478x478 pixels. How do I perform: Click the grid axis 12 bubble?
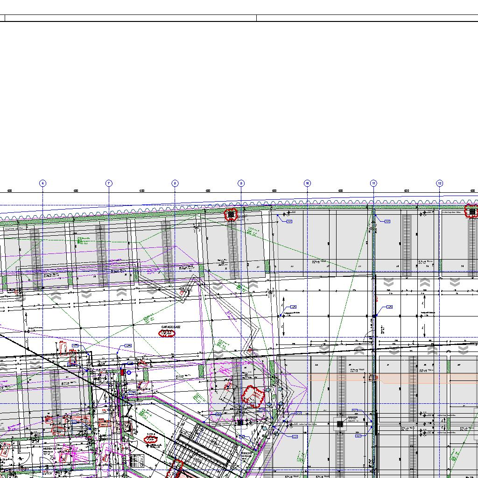(440, 183)
